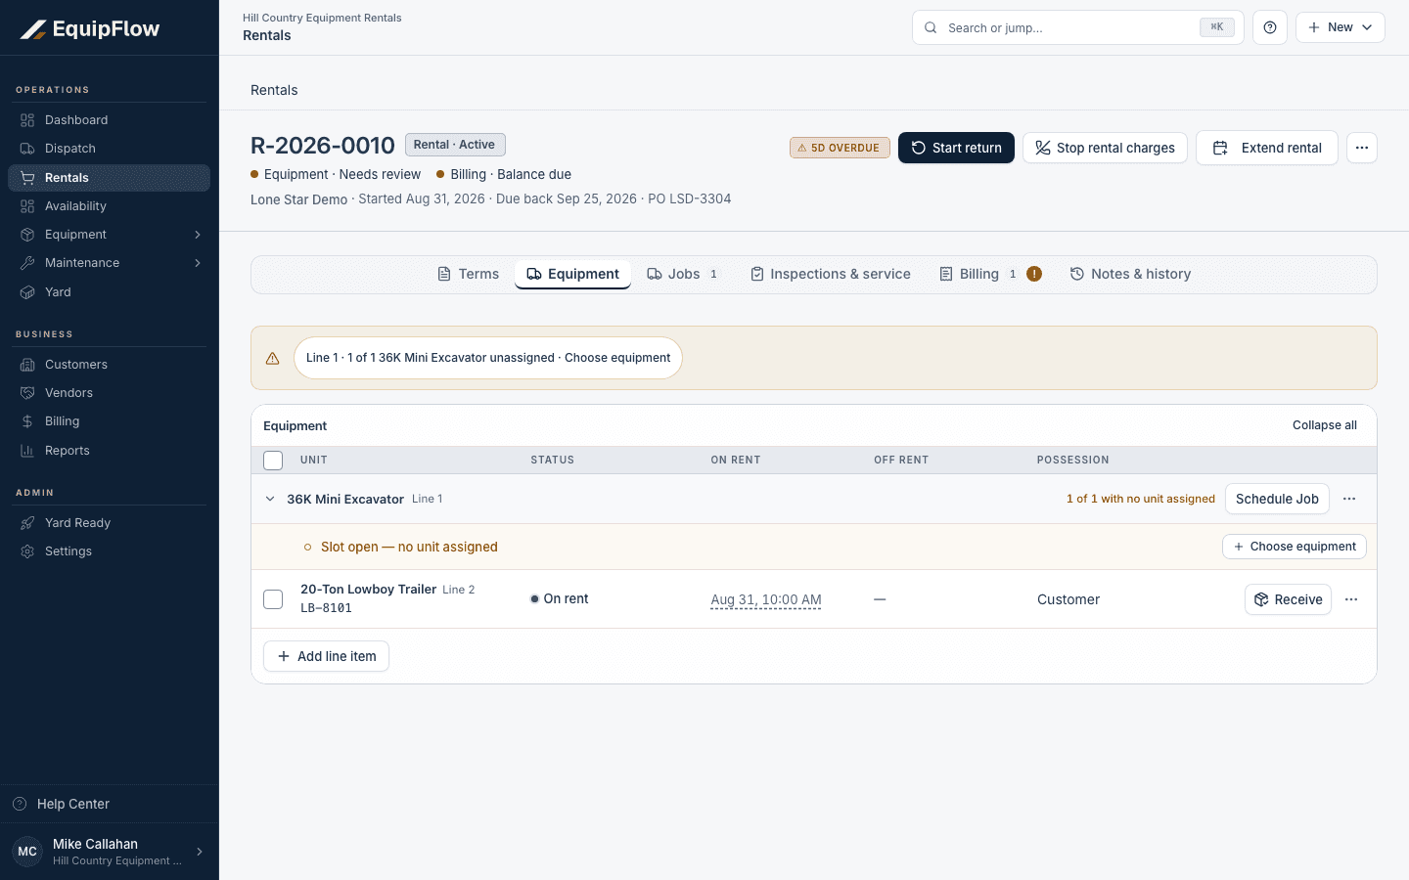Open Availability page
The image size is (1409, 880).
point(109,206)
